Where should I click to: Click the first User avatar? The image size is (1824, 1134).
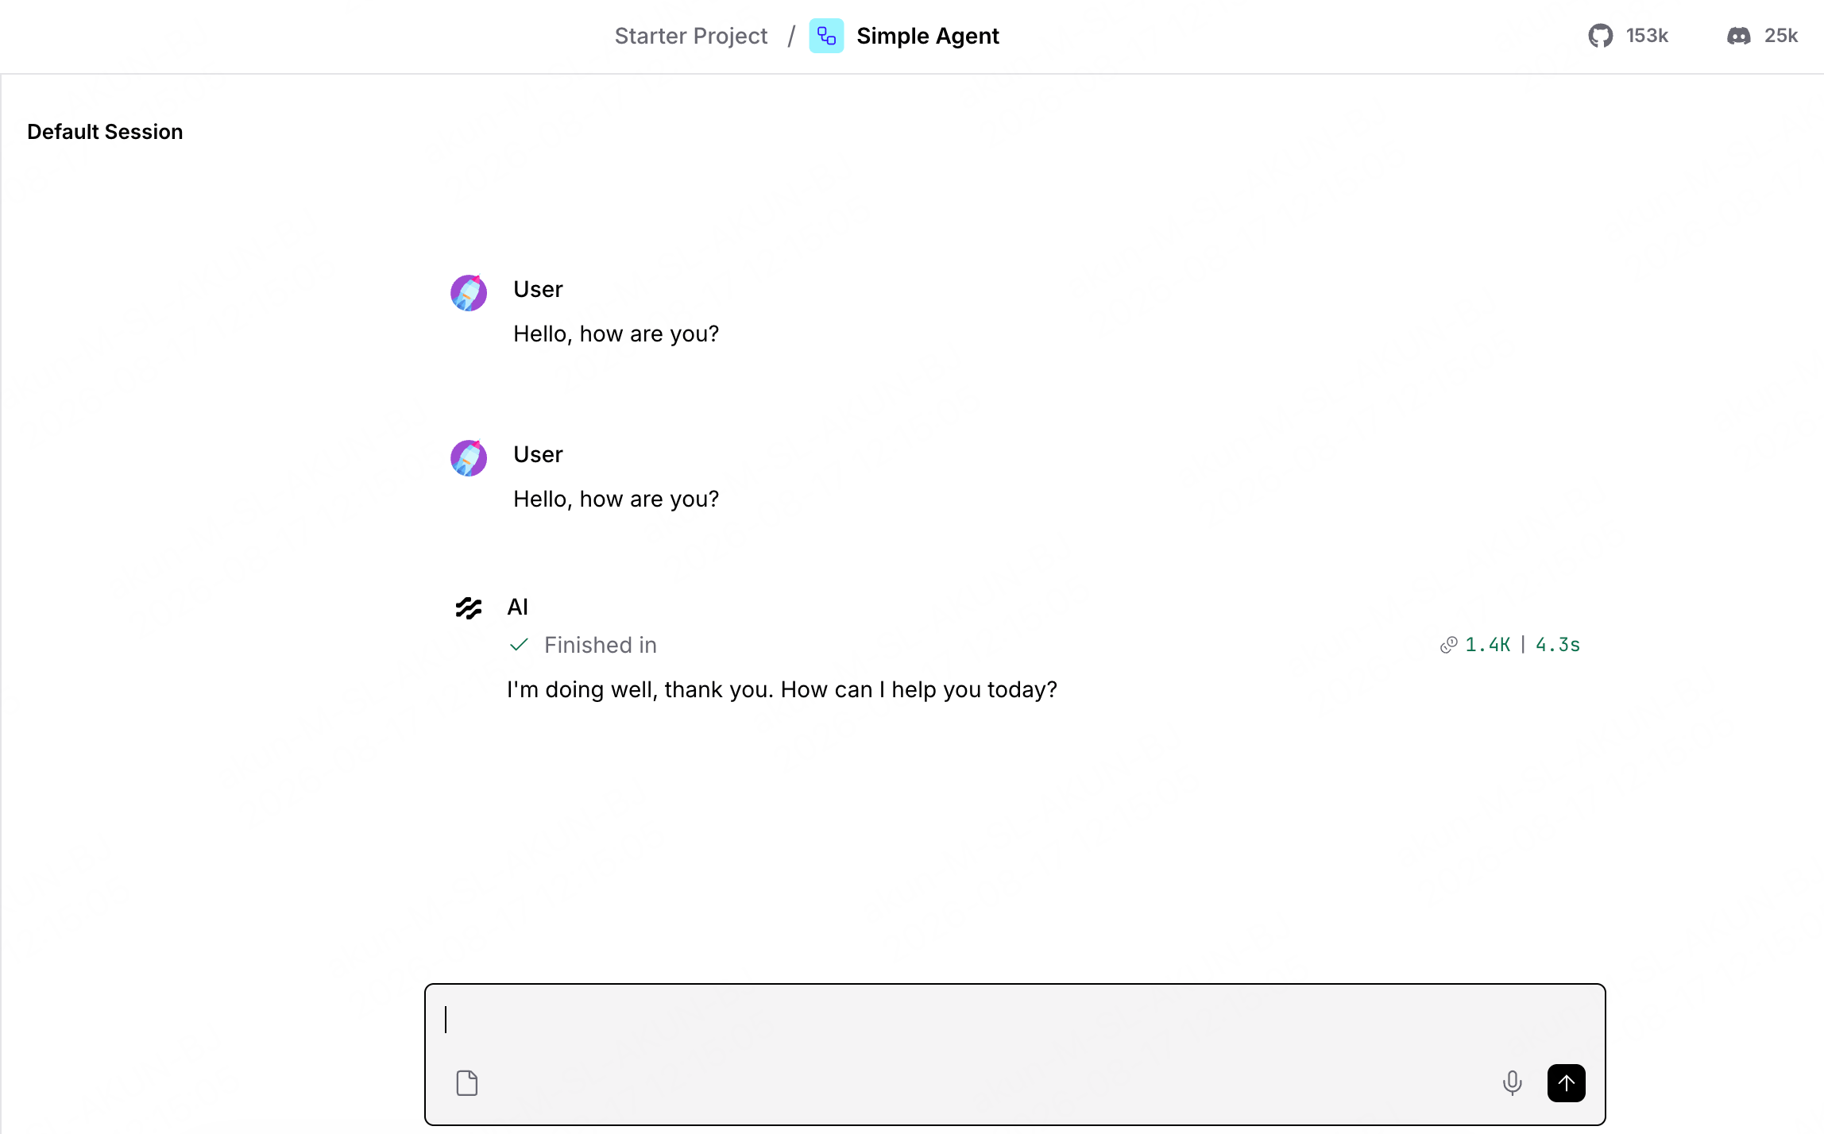coord(469,293)
